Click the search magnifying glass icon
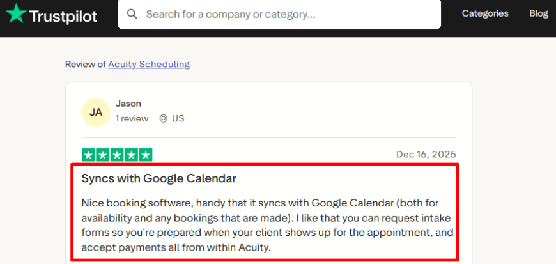Screen dimensions: 556x264 pyautogui.click(x=132, y=14)
